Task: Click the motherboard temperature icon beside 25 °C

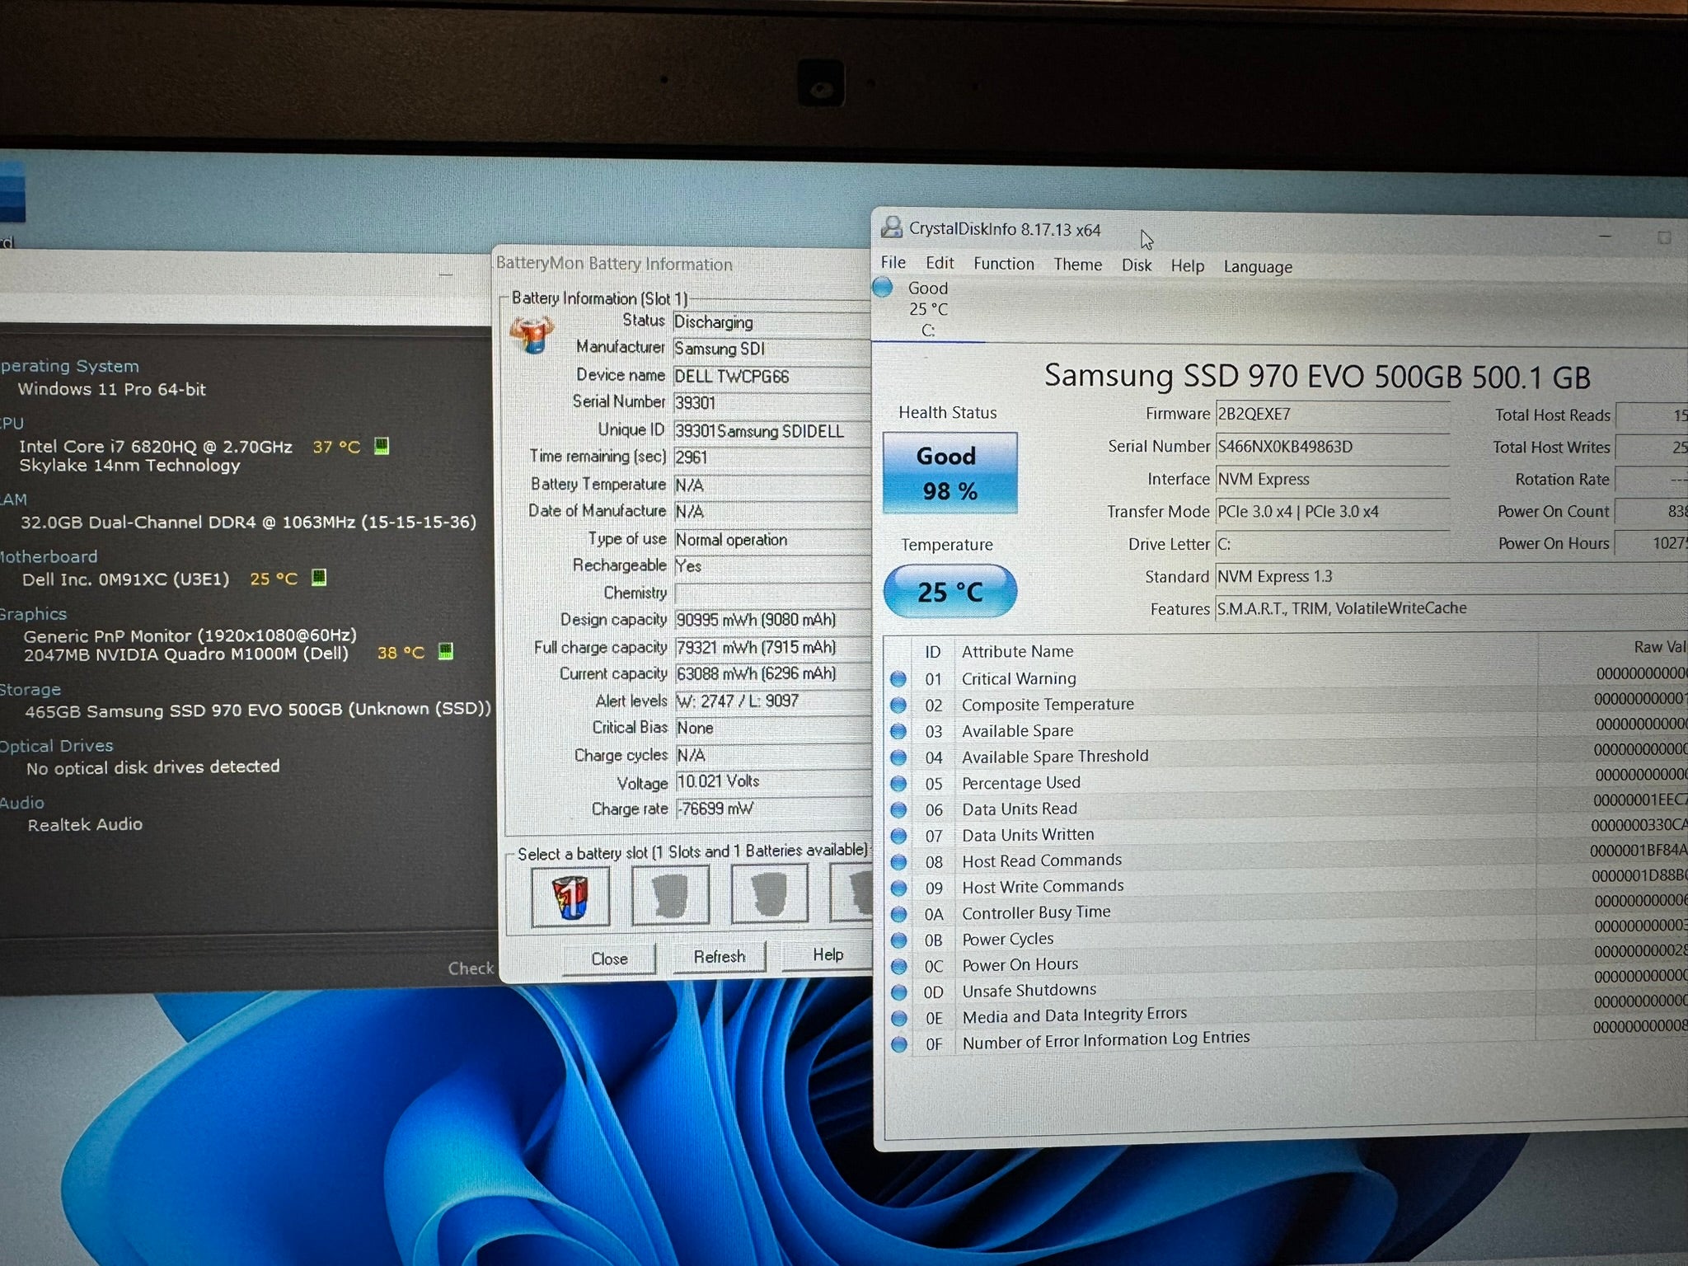Action: tap(319, 578)
